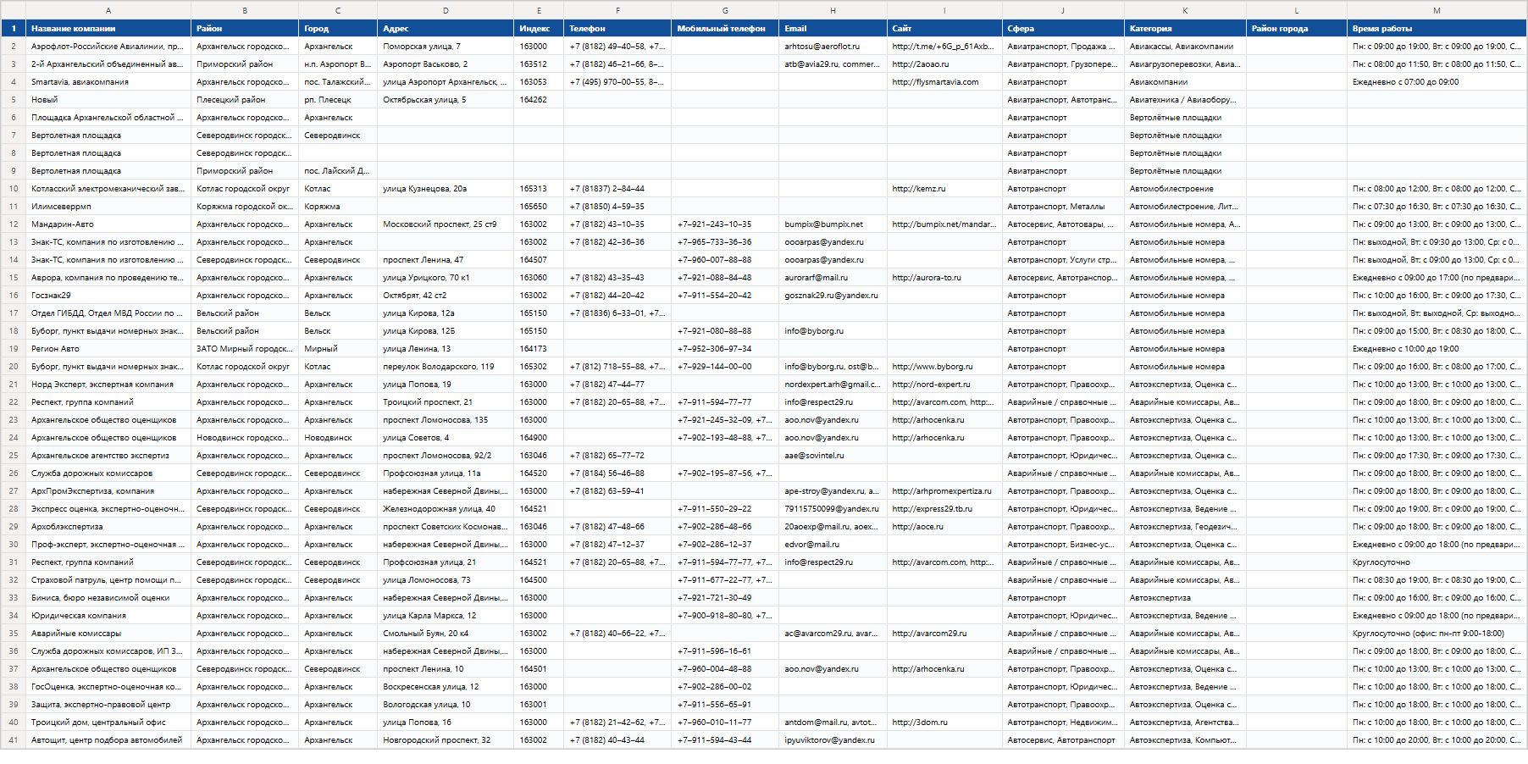Select the row 10 header
Viewport: 1528px width, 764px height.
[13, 189]
